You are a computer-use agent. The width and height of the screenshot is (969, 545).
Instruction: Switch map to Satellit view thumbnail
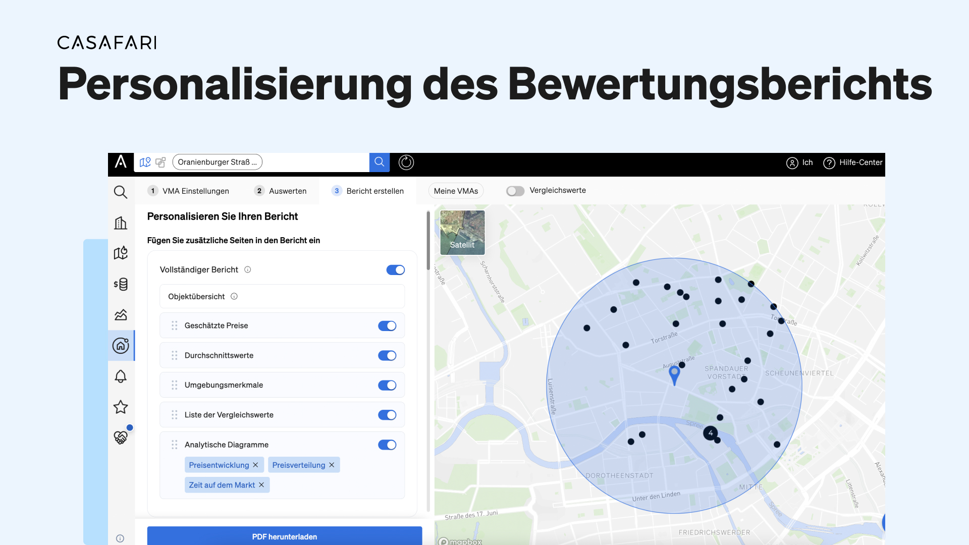point(462,233)
